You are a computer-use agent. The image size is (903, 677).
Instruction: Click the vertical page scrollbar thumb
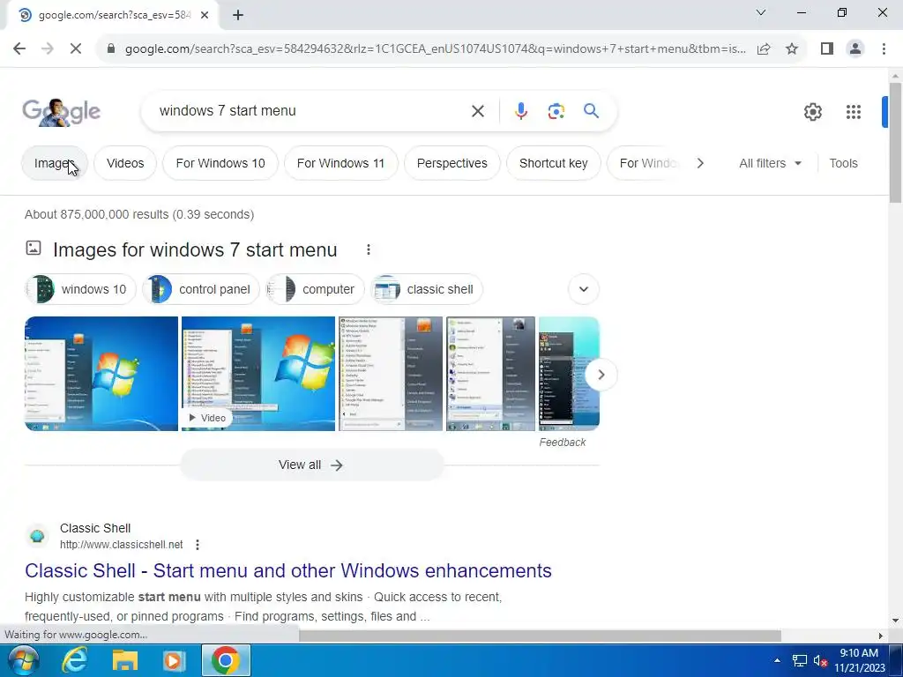point(895,143)
